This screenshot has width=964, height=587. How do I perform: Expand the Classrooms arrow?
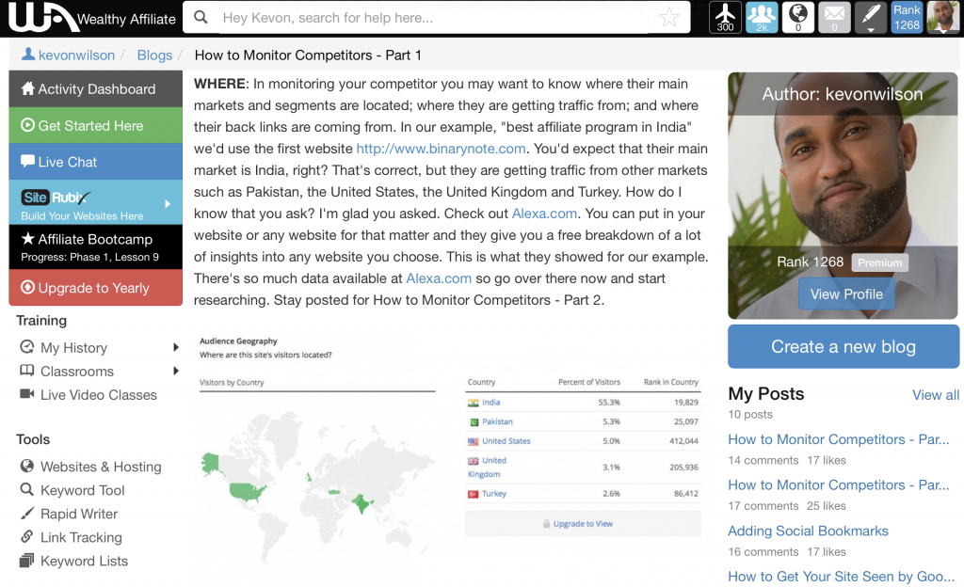coord(176,371)
